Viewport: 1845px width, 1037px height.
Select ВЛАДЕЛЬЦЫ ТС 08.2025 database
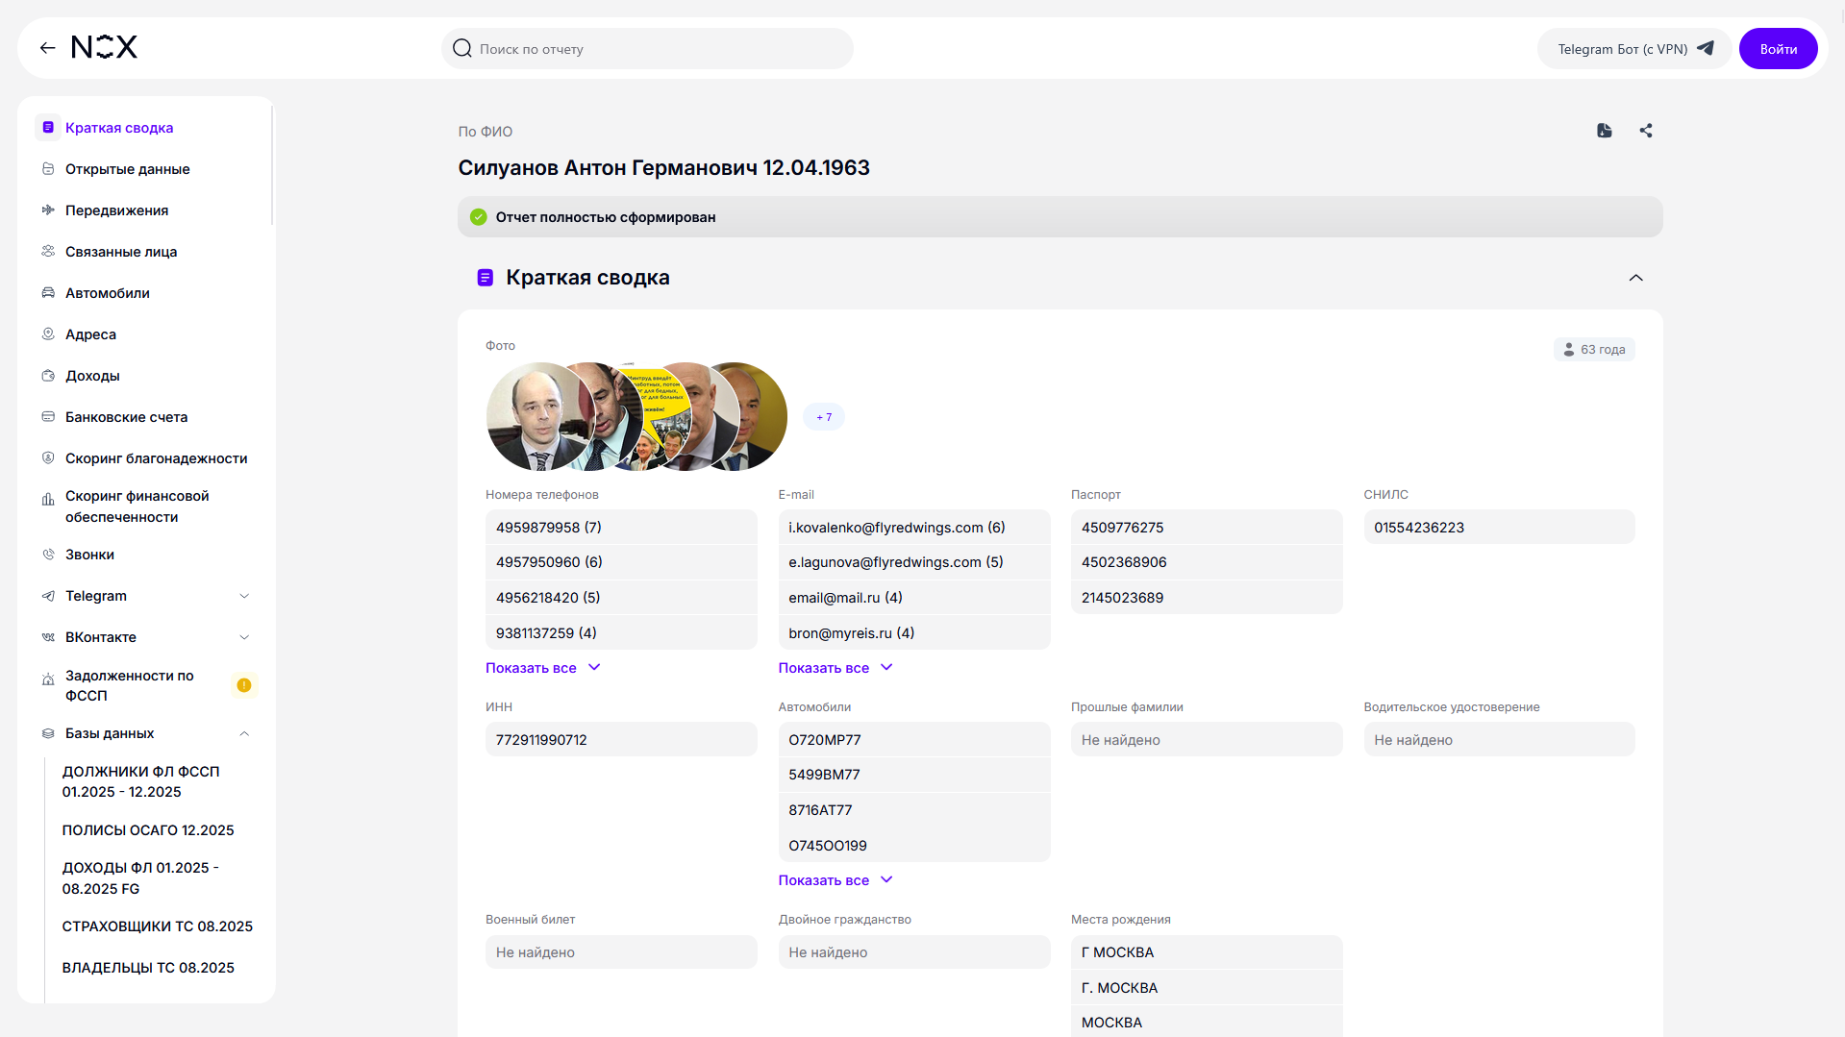coord(148,968)
